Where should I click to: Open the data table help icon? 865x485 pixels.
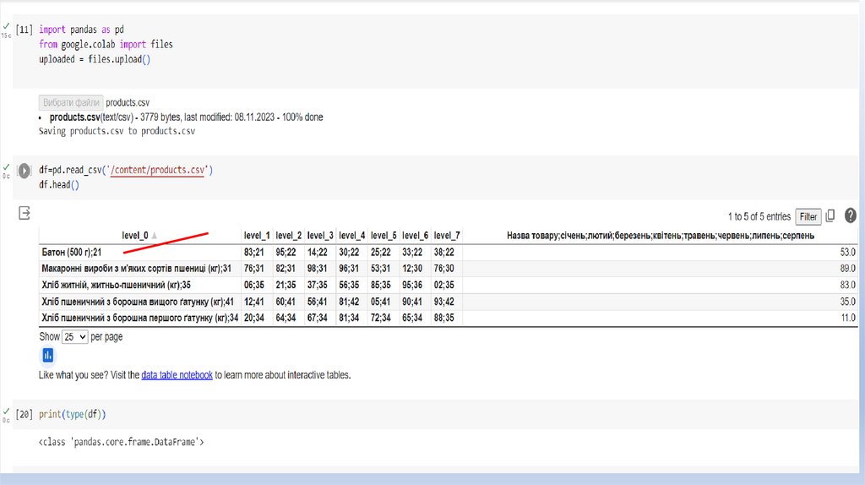(850, 215)
